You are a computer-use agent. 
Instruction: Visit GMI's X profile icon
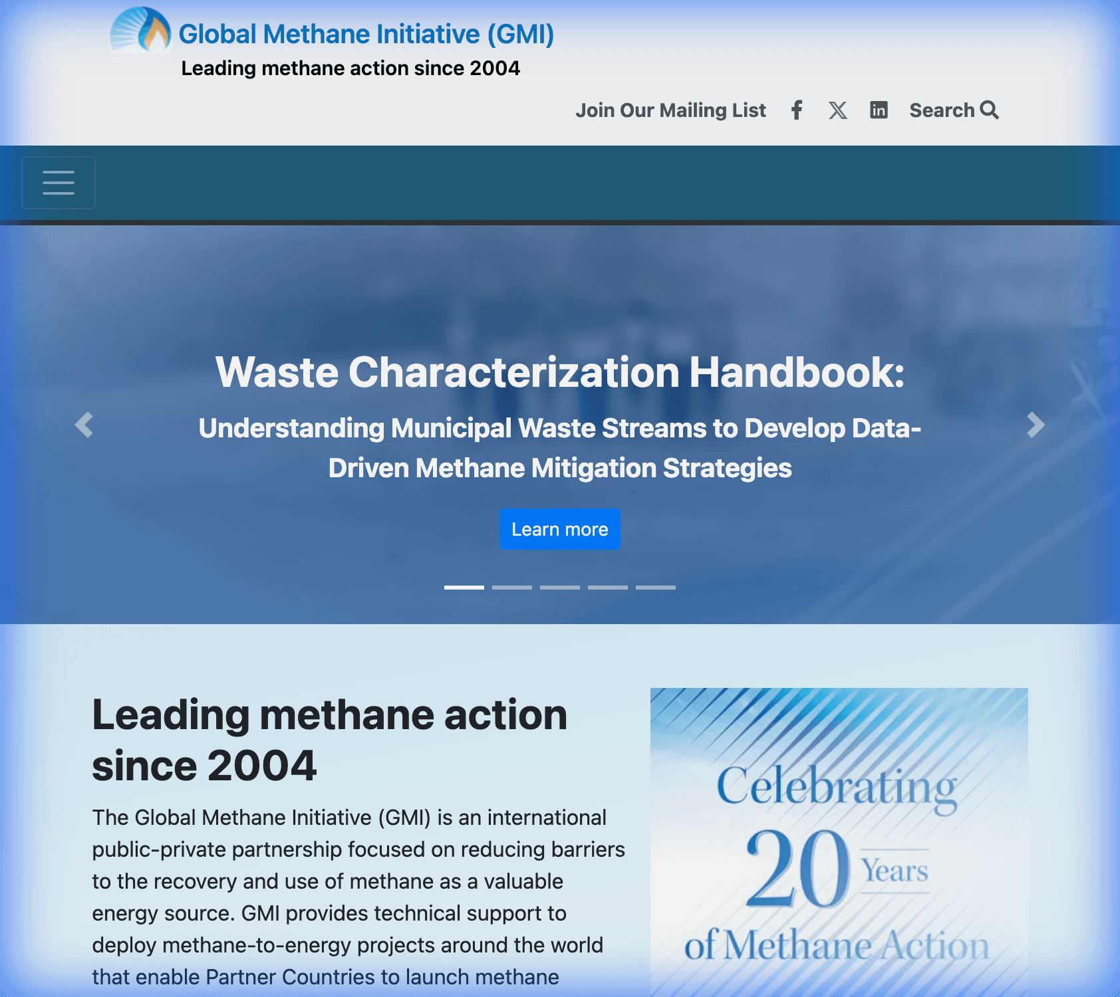[837, 110]
